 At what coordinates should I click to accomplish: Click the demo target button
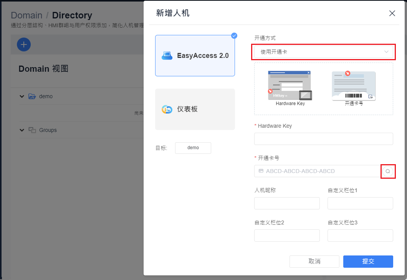coord(193,148)
